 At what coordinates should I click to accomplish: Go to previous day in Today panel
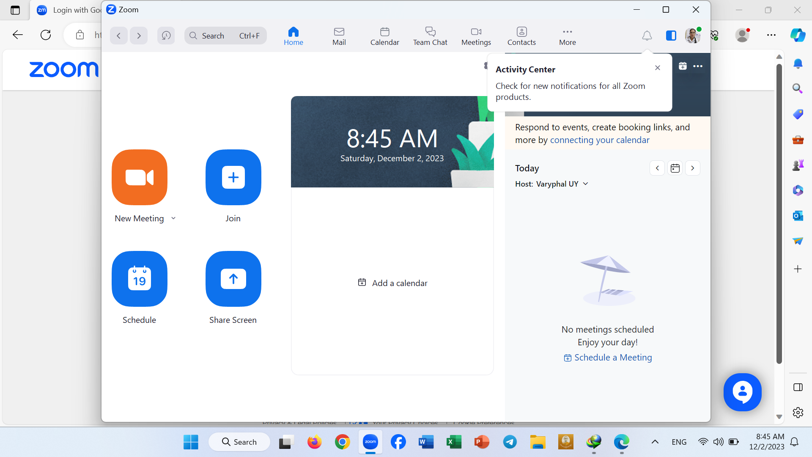click(657, 168)
